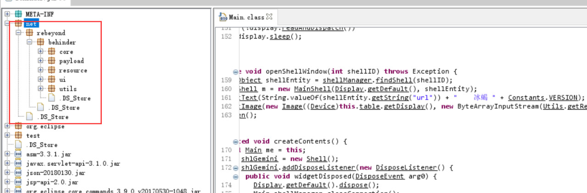Click the asm-3.3.1.jar archive icon
Screen dimensions: 587x193
(x=18, y=154)
